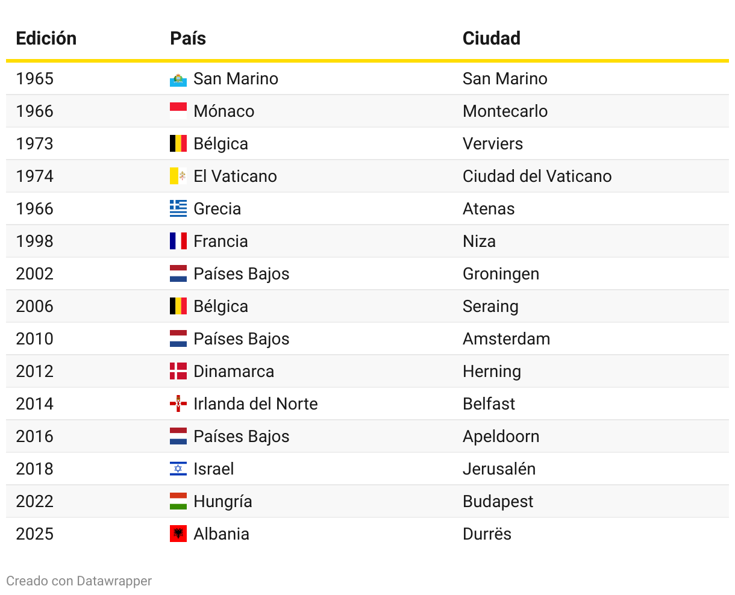The height and width of the screenshot is (595, 735).
Task: Select the País column header
Action: [x=188, y=38]
